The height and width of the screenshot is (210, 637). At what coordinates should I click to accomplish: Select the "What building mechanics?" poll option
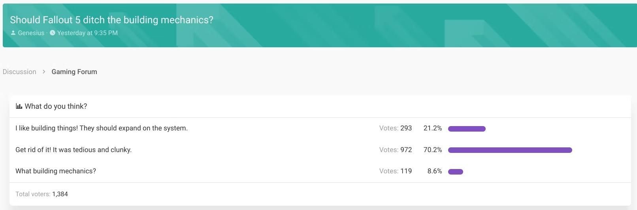point(56,171)
